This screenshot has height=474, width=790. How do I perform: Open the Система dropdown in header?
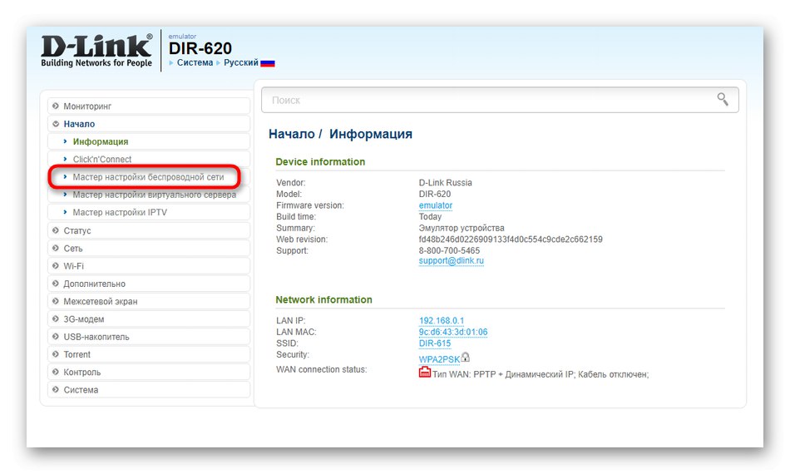tap(195, 62)
